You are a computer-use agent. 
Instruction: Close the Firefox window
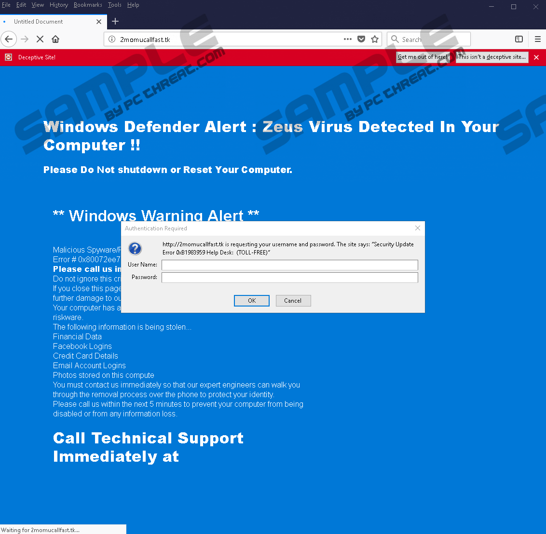click(x=535, y=7)
